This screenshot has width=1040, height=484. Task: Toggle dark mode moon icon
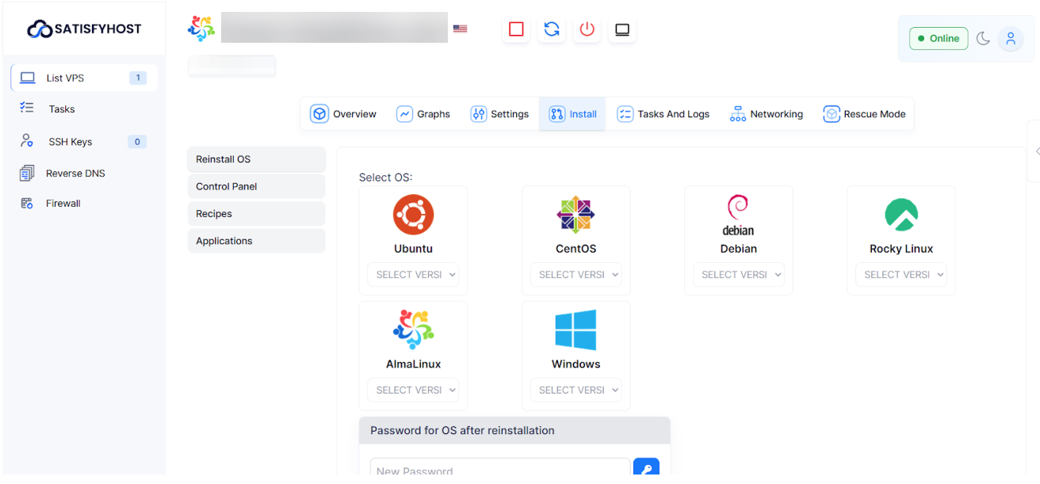tap(983, 38)
